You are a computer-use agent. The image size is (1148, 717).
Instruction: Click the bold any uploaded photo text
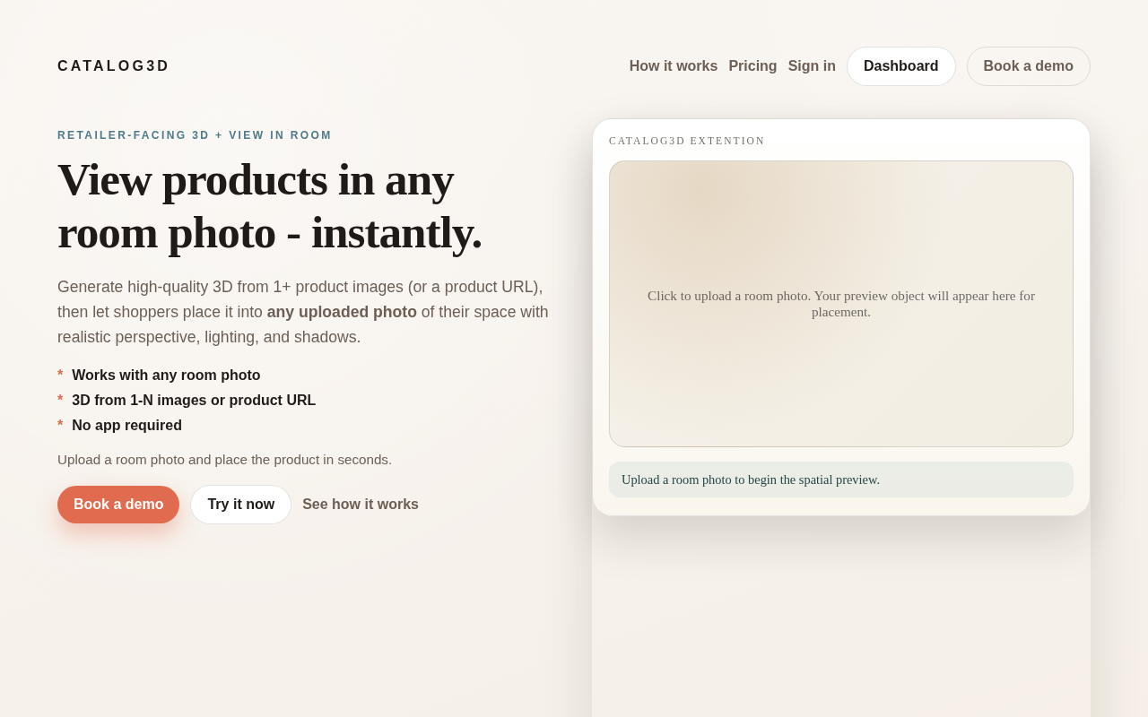pos(342,312)
